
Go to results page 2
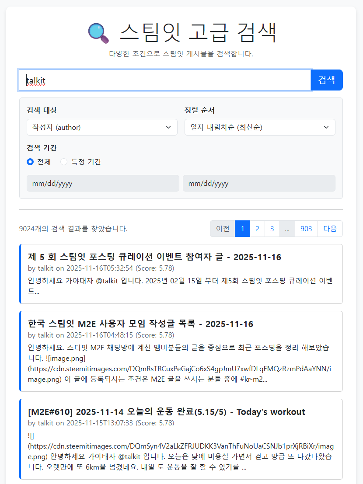(x=257, y=229)
